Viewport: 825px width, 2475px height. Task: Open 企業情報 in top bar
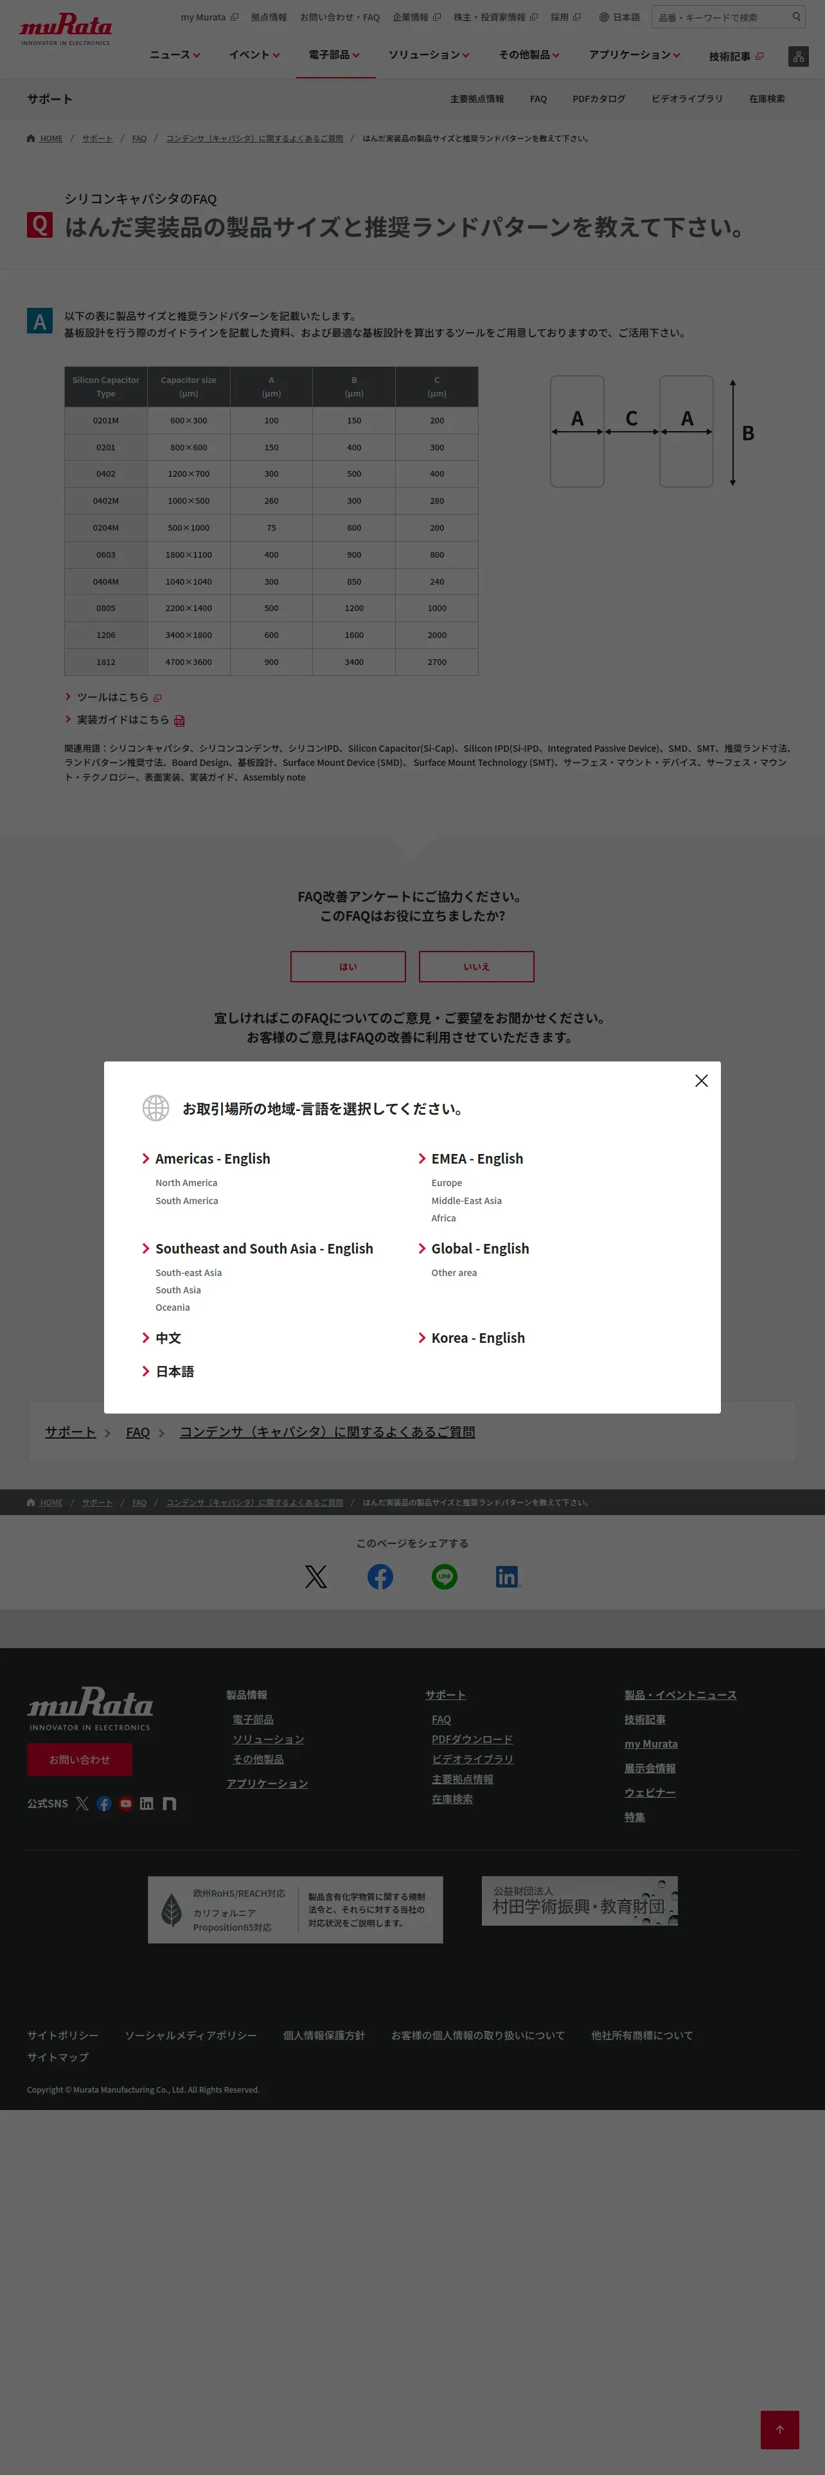[417, 17]
